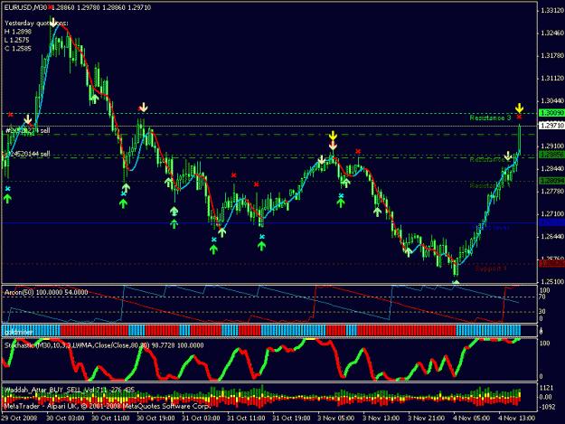565x424 pixels.
Task: Select the yellow down arrow above Resistance 3
Action: pyautogui.click(x=519, y=108)
